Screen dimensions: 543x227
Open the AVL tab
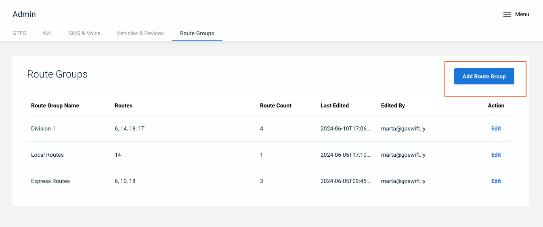coord(47,33)
